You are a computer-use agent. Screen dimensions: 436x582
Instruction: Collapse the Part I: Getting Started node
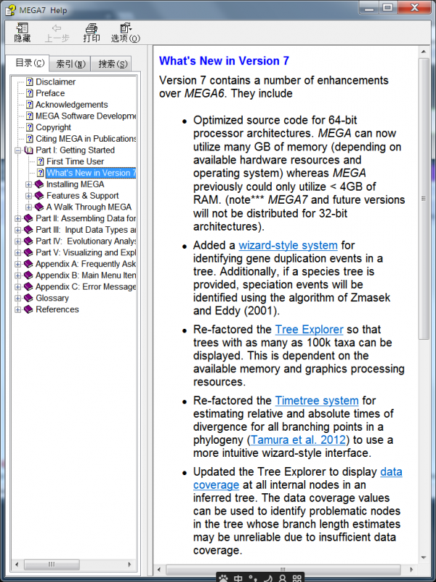pos(17,151)
